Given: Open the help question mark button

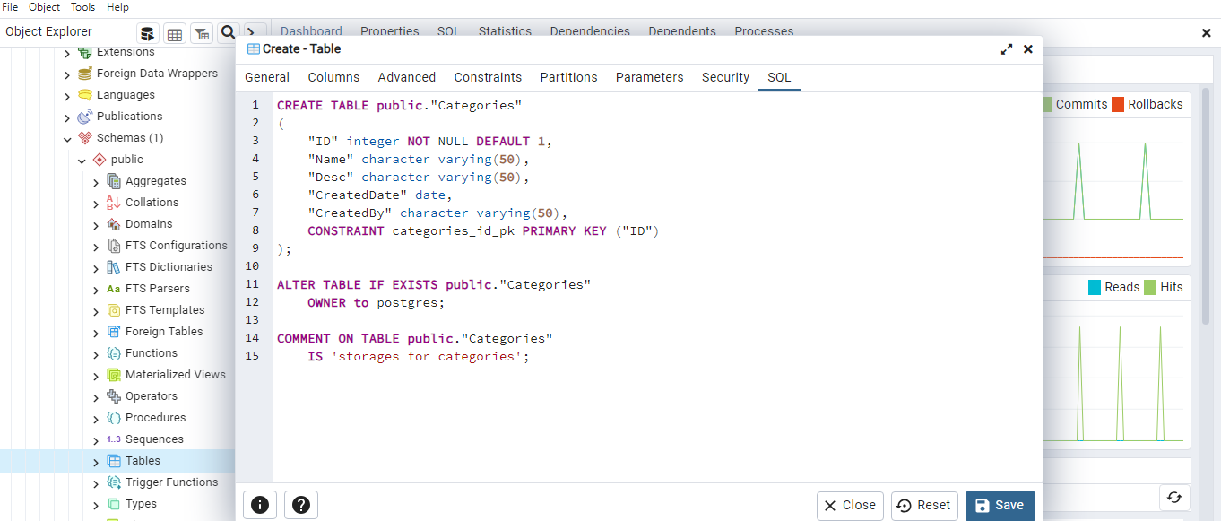Looking at the screenshot, I should pyautogui.click(x=301, y=506).
